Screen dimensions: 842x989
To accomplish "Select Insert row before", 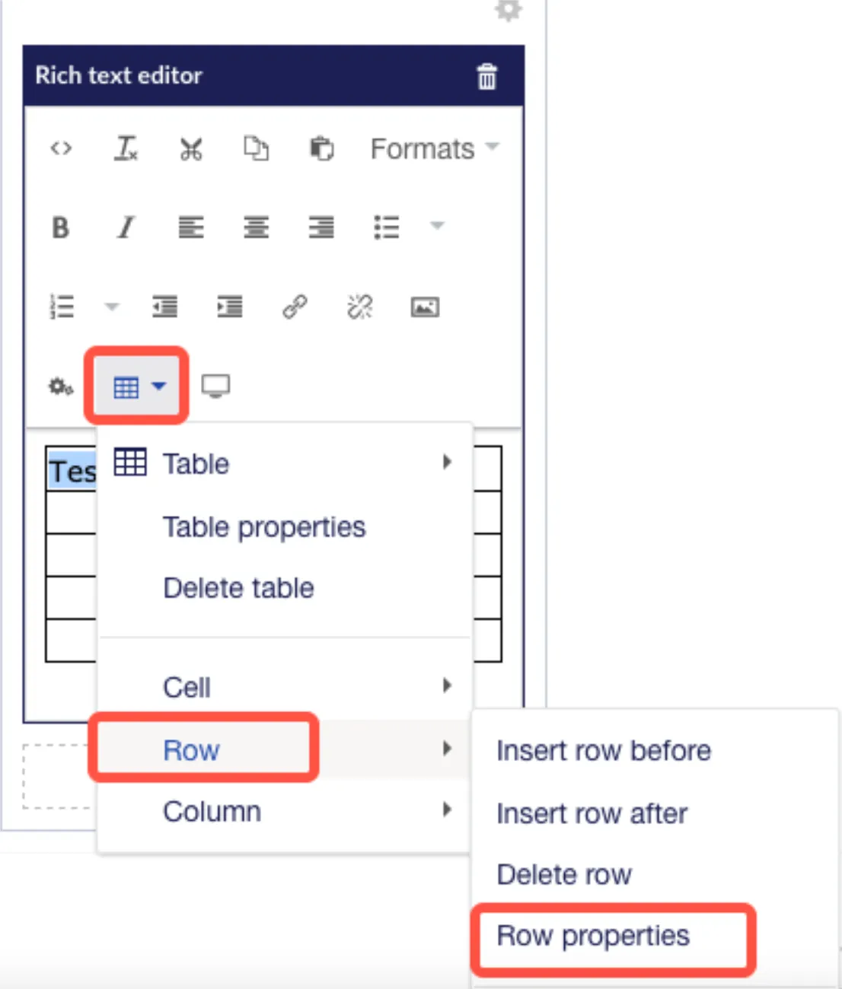I will pos(604,751).
